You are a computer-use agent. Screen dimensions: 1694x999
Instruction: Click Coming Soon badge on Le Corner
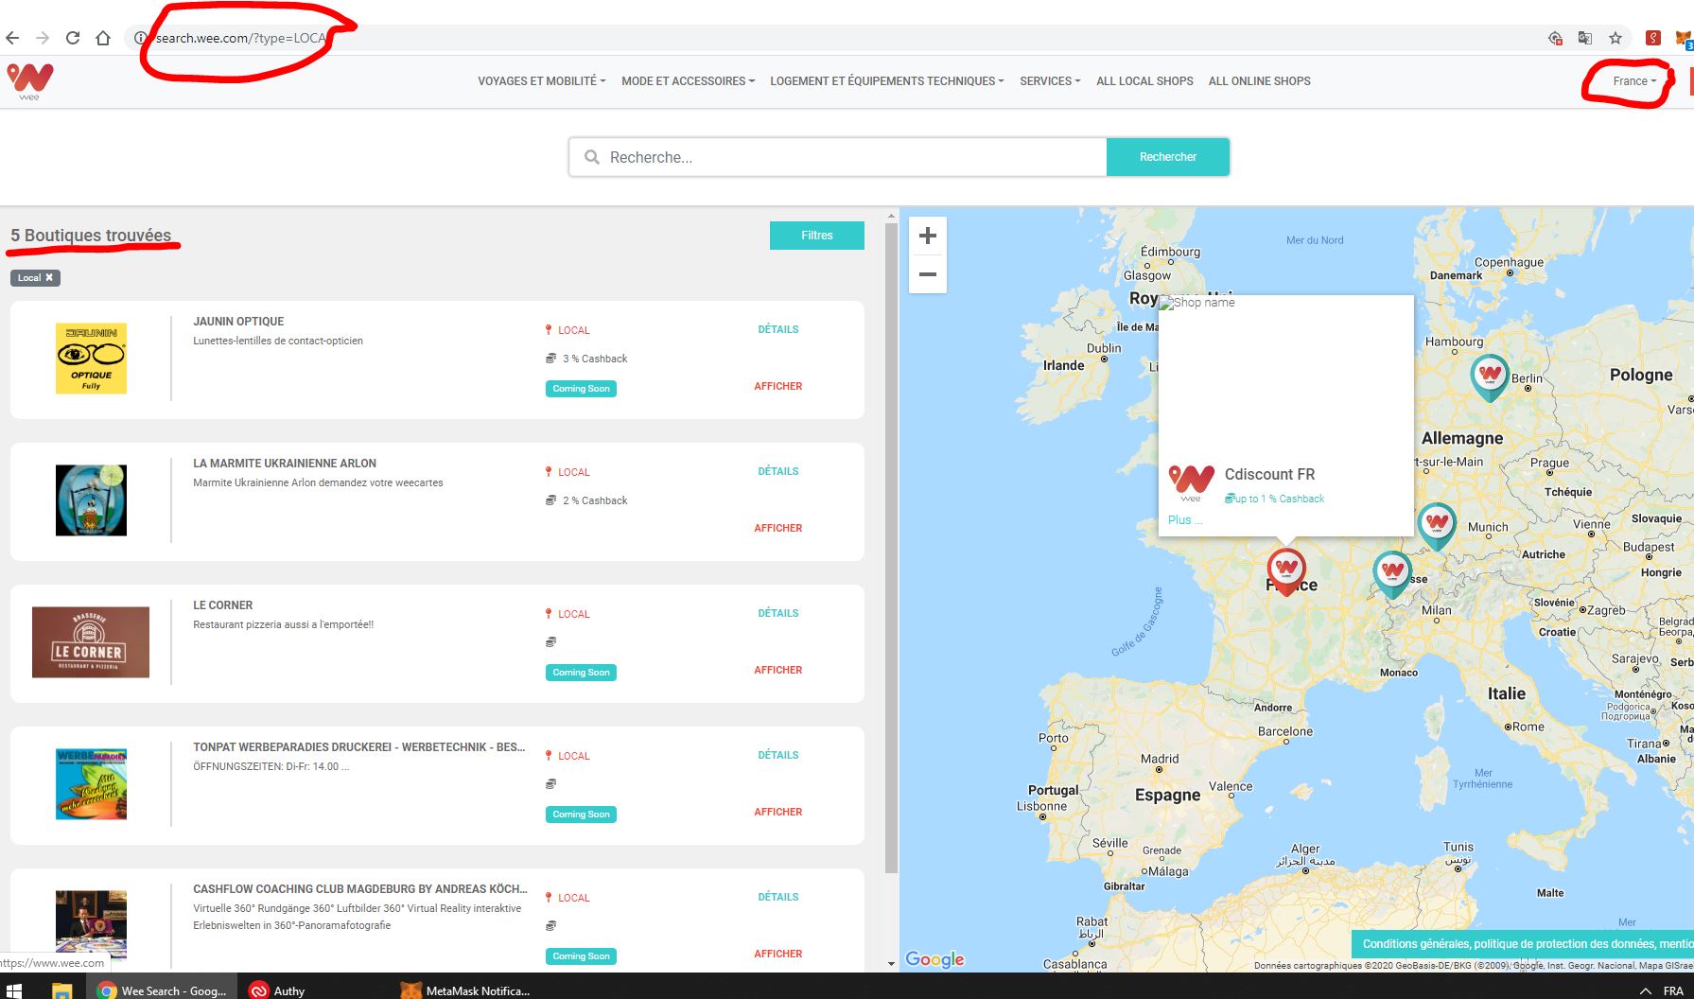click(x=581, y=673)
